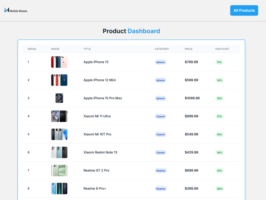Click serial number 8
This screenshot has width=266, height=200.
[28, 189]
